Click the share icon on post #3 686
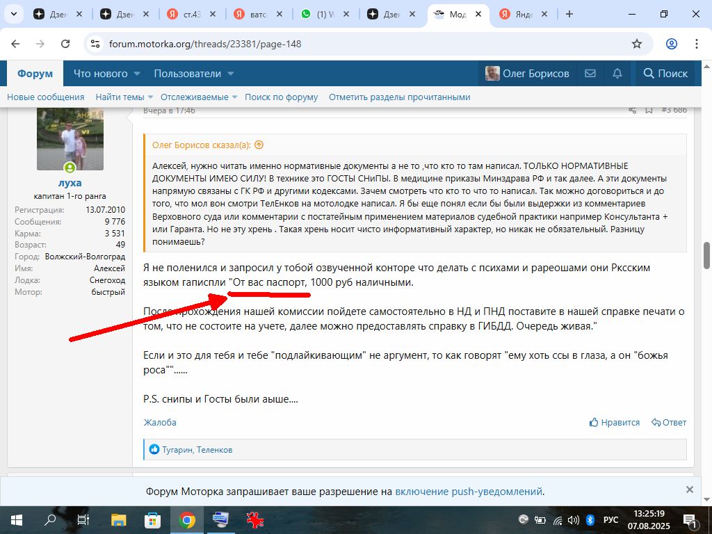Viewport: 712px width, 534px height. tap(632, 110)
